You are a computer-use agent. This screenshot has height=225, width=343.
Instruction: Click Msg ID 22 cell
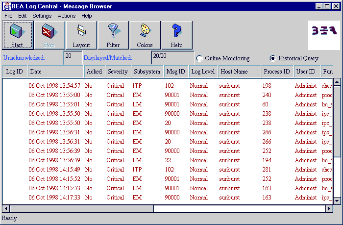tap(168, 160)
